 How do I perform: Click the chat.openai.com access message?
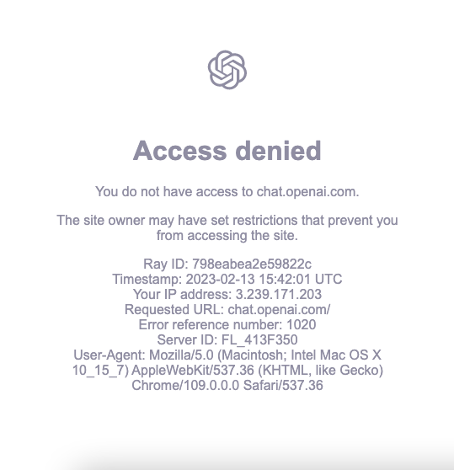pos(227,191)
